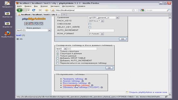
Task: Open search engine selector dropdown
Action: [x=143, y=10]
